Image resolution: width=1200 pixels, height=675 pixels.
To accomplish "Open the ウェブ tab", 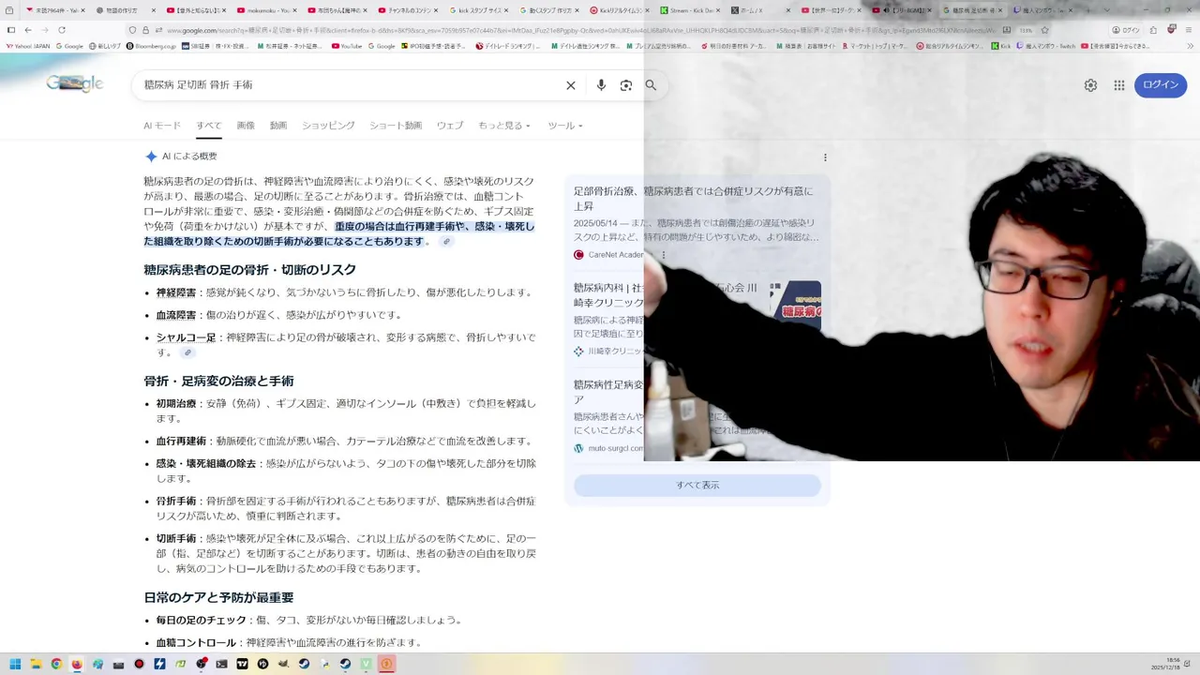I will point(450,126).
